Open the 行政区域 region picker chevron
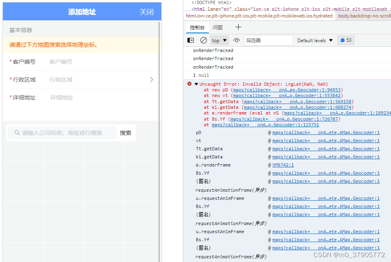391x262 pixels. (x=152, y=80)
